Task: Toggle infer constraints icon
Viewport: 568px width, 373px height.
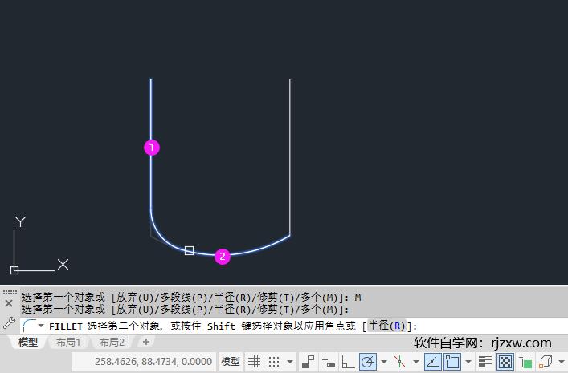Action: [309, 362]
